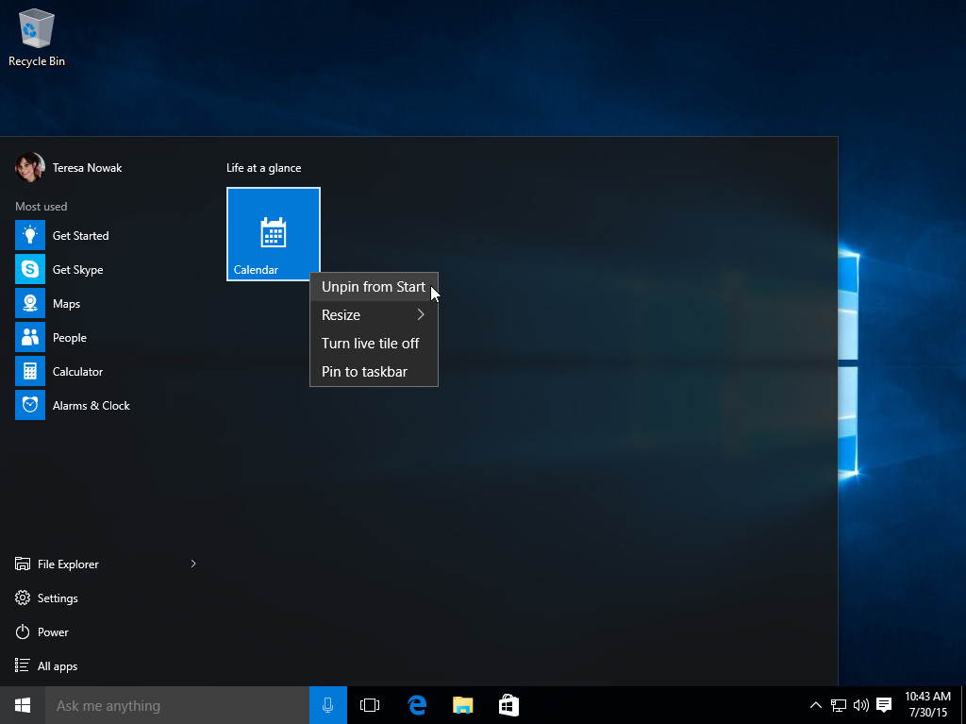The height and width of the screenshot is (724, 966).
Task: Open Alarms & Clock icon
Action: 30,405
